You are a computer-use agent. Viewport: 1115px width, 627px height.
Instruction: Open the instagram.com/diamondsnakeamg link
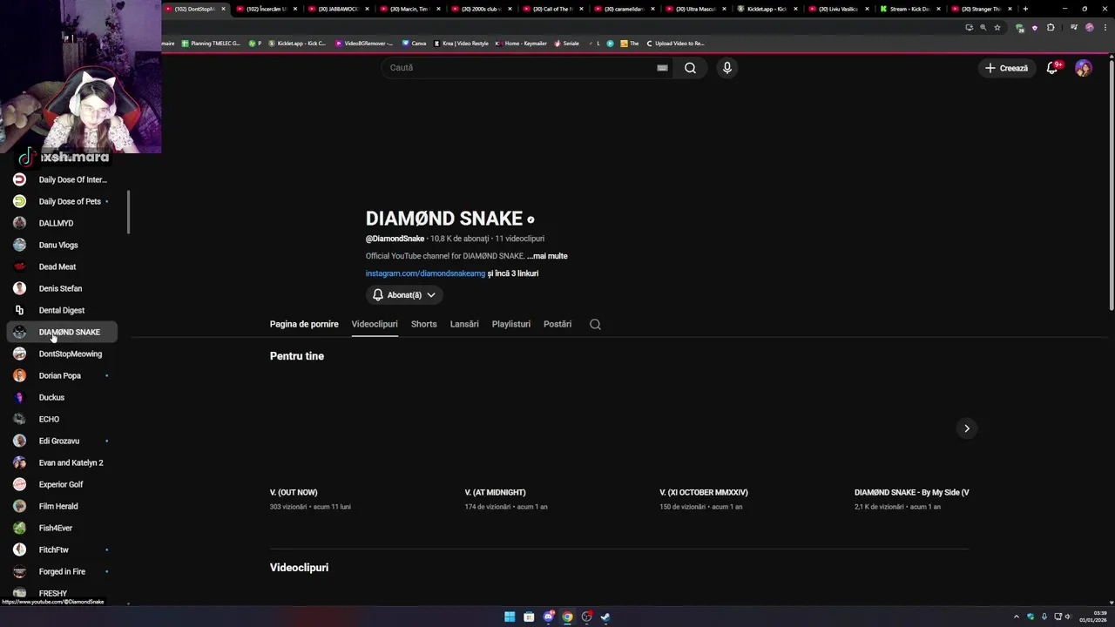pos(425,273)
